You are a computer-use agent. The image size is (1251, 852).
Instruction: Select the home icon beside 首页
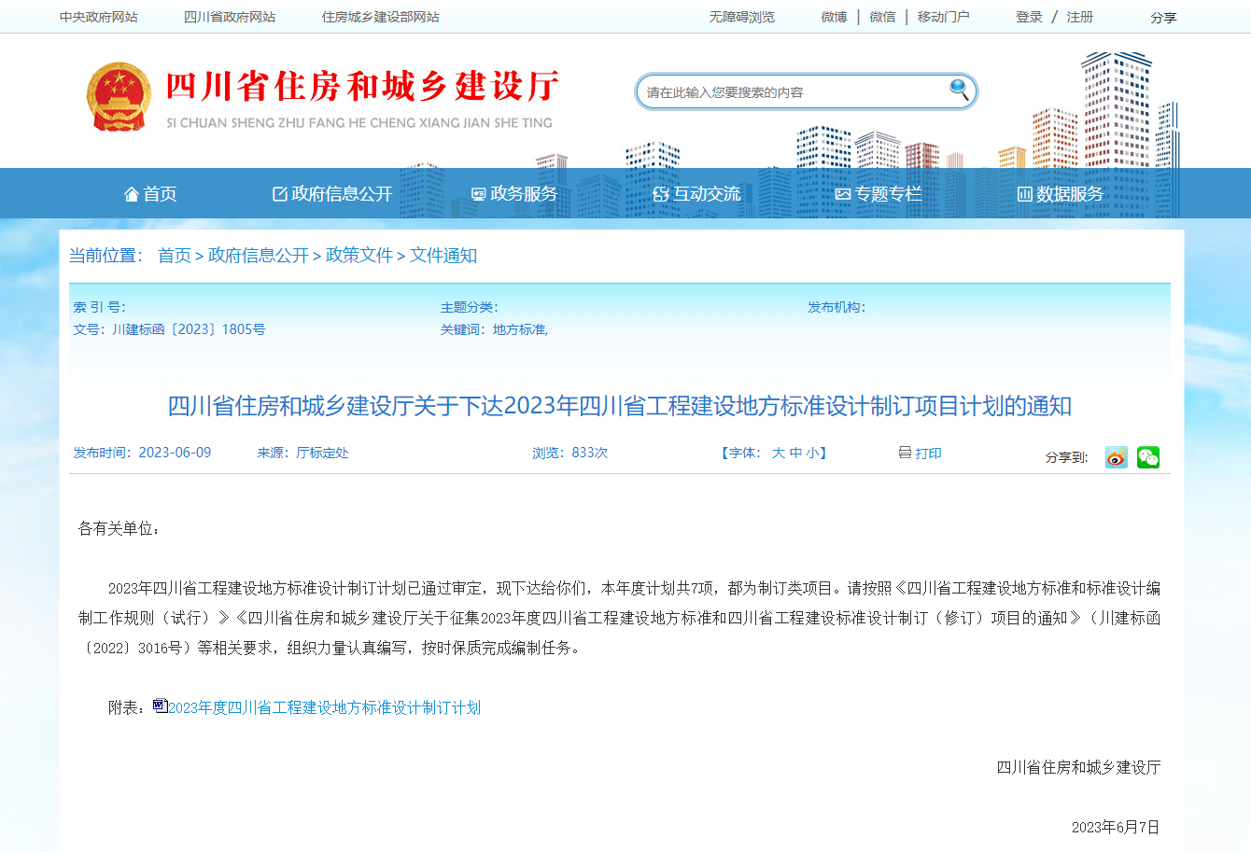131,193
